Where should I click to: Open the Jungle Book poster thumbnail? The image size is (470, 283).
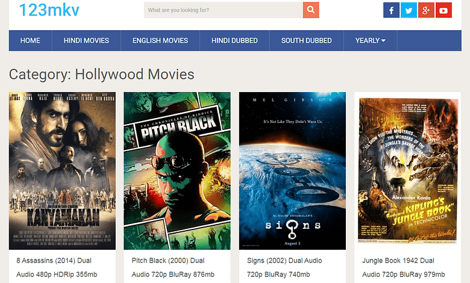[408, 170]
